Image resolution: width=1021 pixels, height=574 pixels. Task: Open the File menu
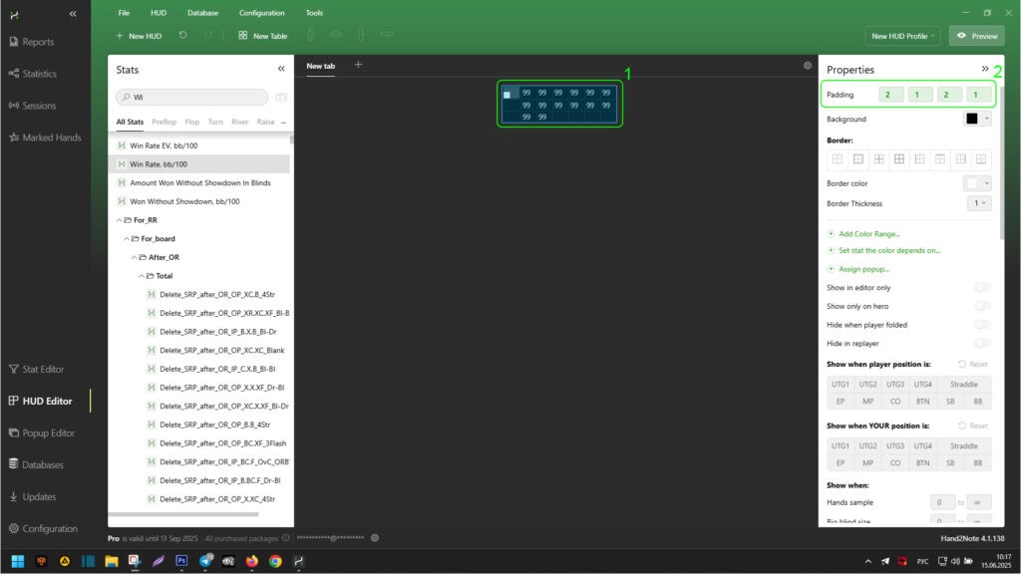[x=124, y=13]
